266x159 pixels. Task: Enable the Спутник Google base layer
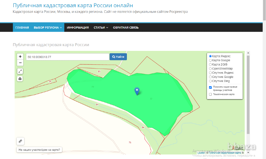210,77
